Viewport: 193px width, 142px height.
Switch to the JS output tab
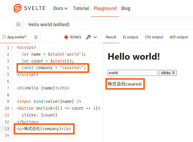click(x=130, y=37)
